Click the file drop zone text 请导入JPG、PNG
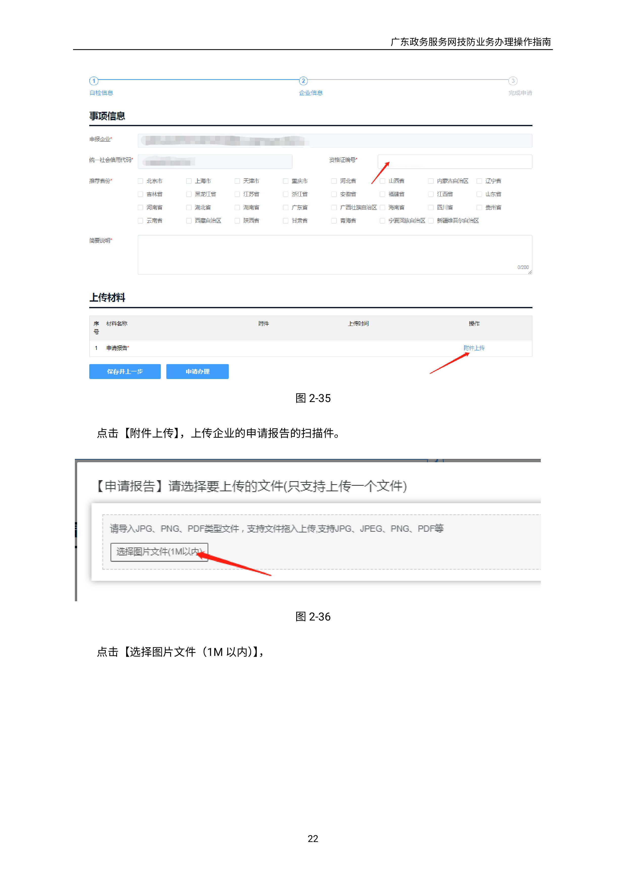627x887 pixels. [x=277, y=528]
